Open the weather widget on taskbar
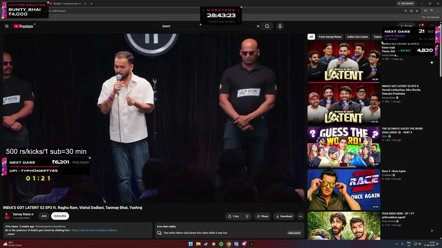The image size is (442, 248). 12,244
